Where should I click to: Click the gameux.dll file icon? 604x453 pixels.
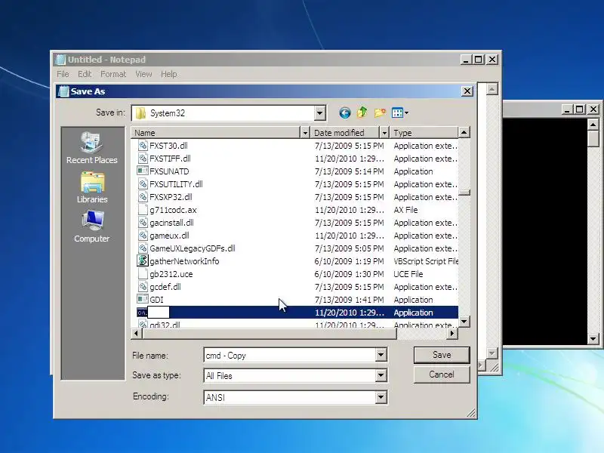click(143, 236)
